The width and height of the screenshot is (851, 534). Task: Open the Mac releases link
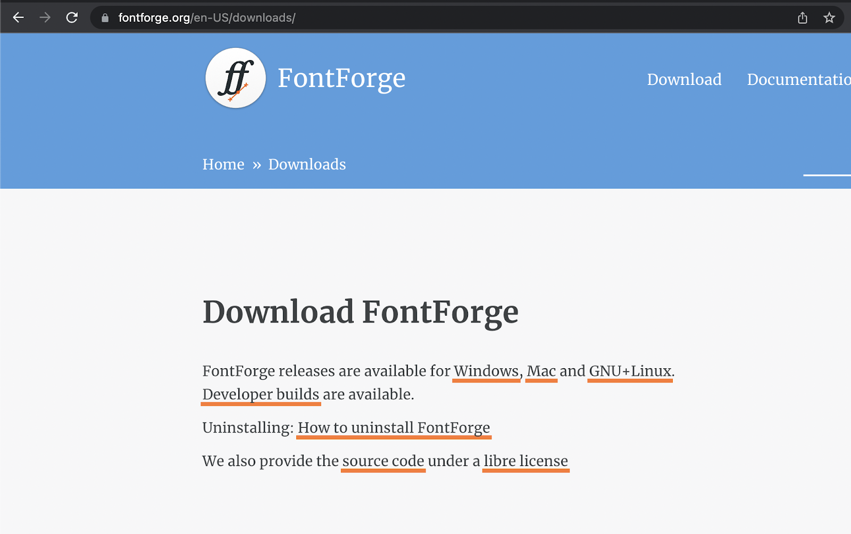pyautogui.click(x=540, y=371)
